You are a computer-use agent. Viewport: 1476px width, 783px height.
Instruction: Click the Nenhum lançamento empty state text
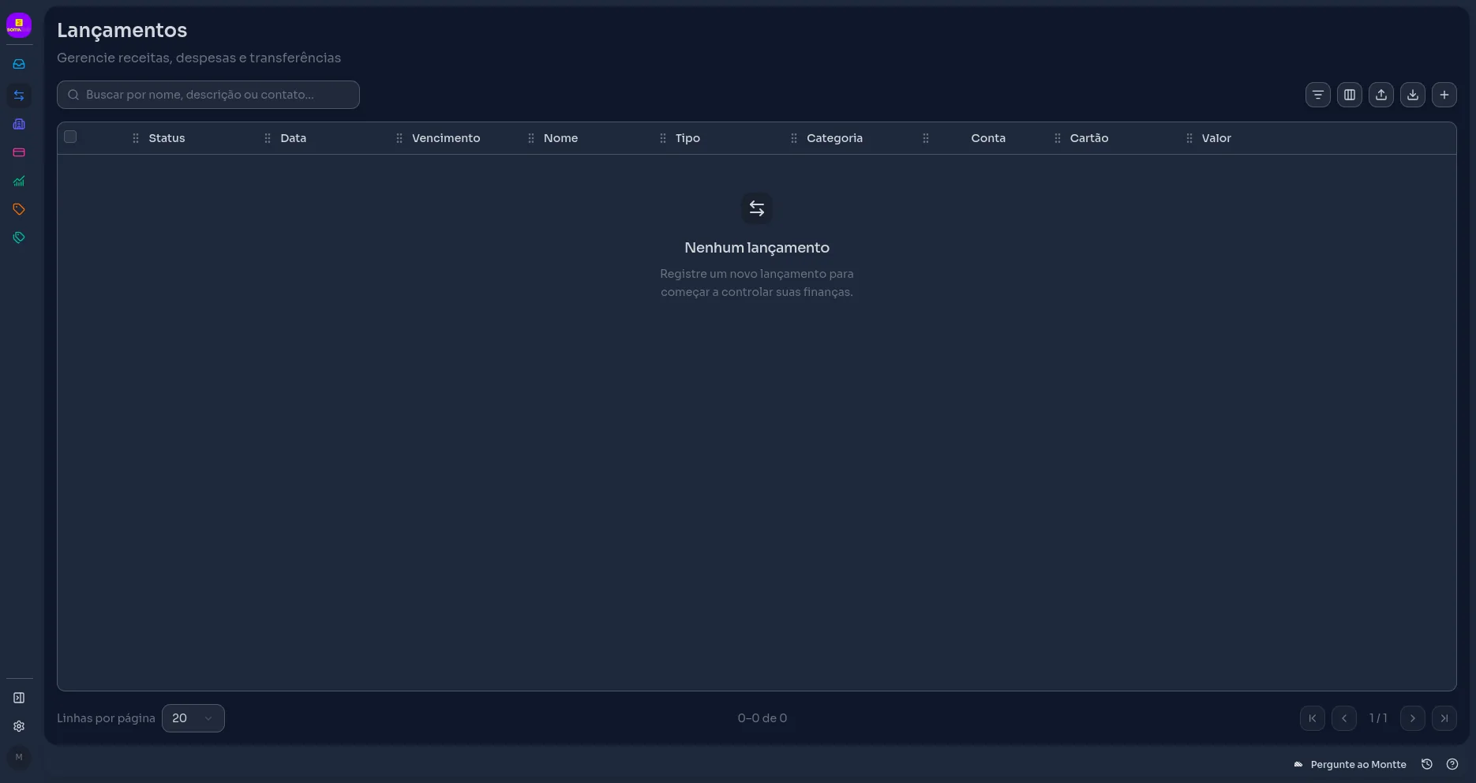tap(757, 248)
